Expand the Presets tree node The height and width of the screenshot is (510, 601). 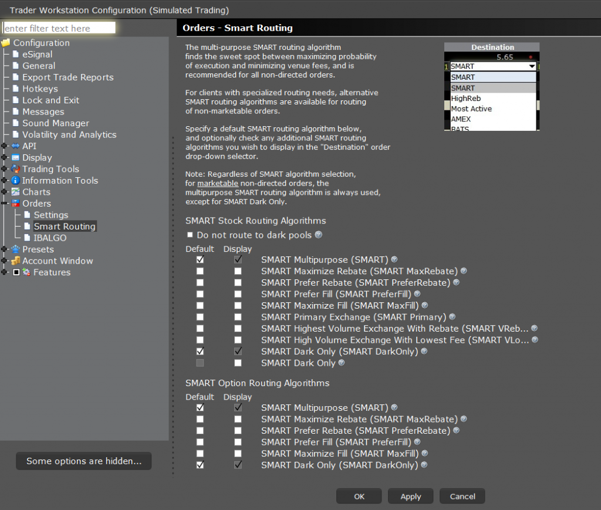point(4,249)
